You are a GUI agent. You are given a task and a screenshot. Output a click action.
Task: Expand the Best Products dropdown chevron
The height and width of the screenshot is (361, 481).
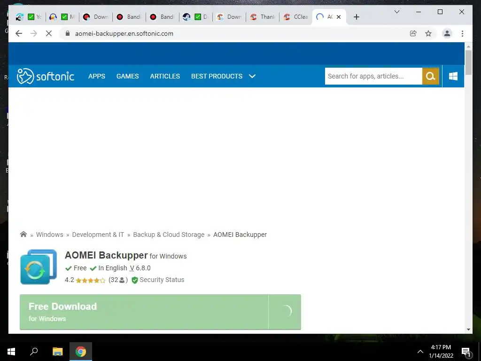pyautogui.click(x=252, y=76)
